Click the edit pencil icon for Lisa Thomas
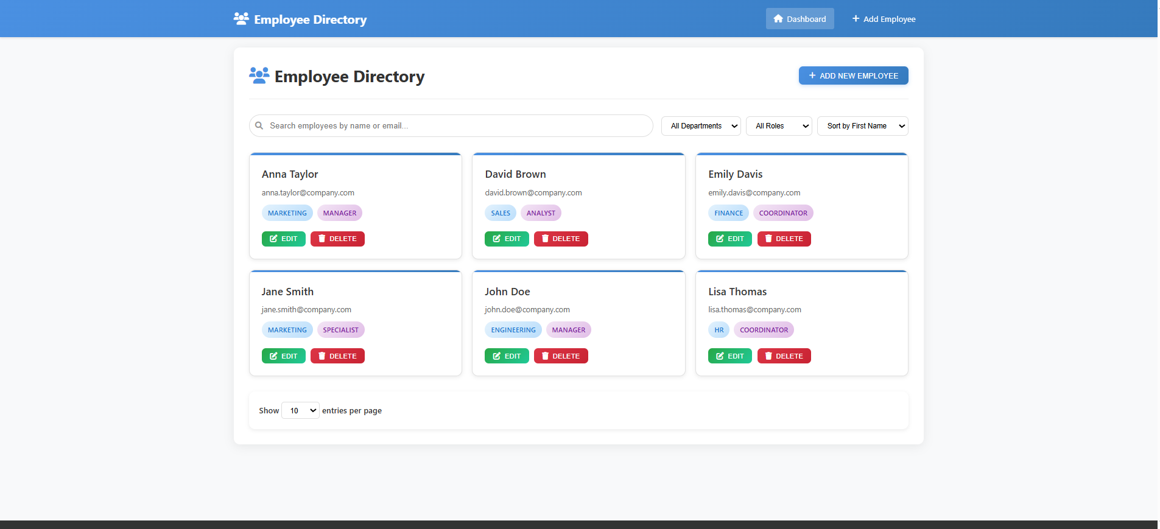This screenshot has width=1160, height=529. coord(720,356)
